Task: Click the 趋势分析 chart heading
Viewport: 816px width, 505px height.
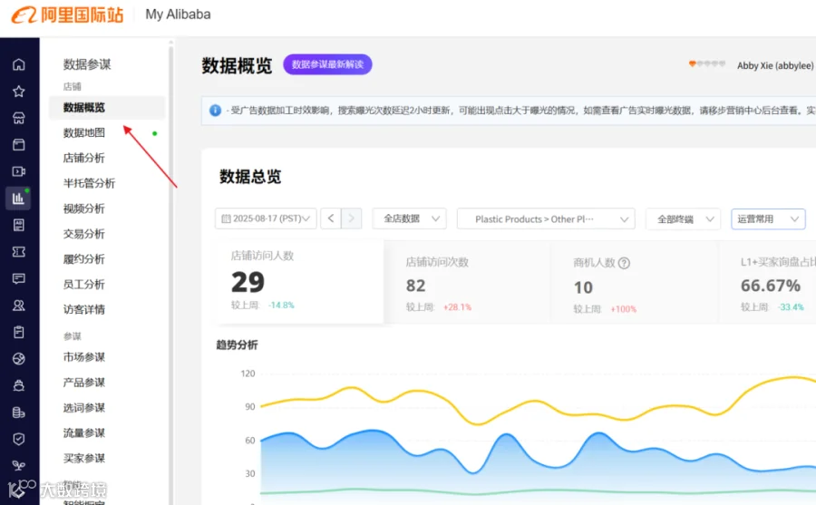Action: tap(237, 345)
